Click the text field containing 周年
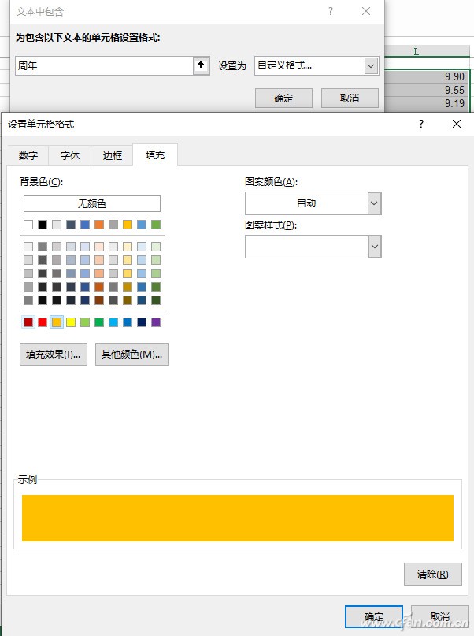This screenshot has height=636, width=474. 102,66
